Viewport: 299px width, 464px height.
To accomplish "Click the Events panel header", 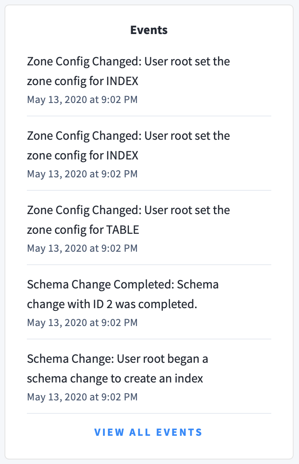I will [x=149, y=30].
